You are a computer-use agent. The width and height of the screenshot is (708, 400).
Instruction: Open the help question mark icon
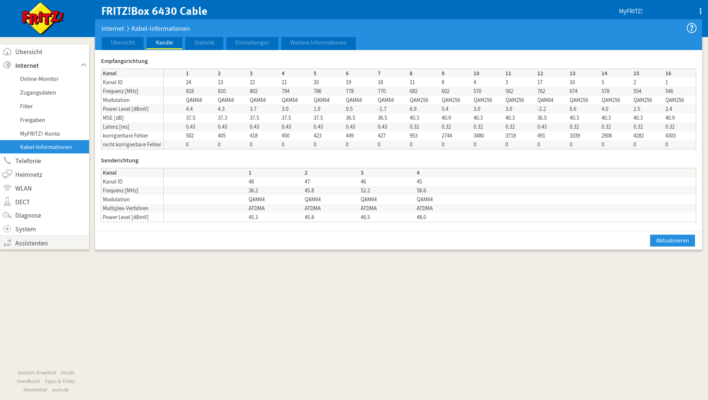[691, 28]
